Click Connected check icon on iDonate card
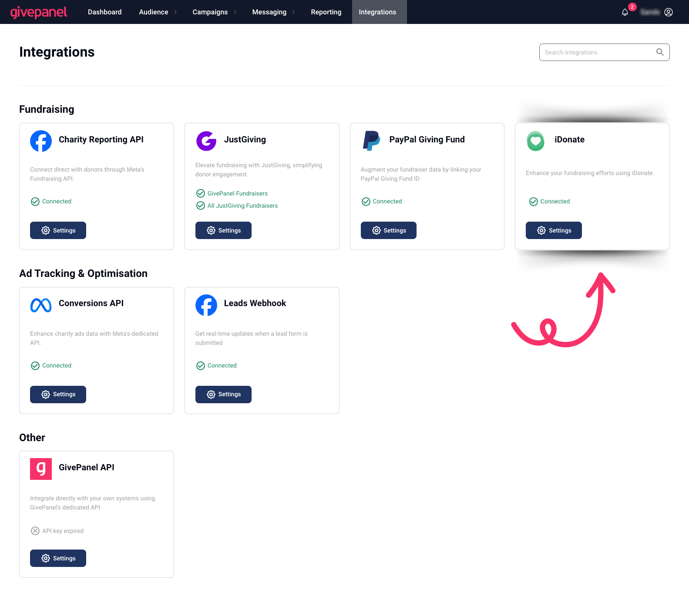689x597 pixels. tap(534, 202)
